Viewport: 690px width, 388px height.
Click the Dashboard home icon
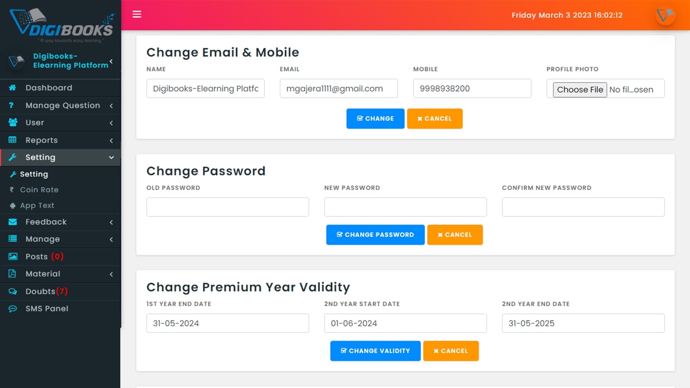coord(13,88)
